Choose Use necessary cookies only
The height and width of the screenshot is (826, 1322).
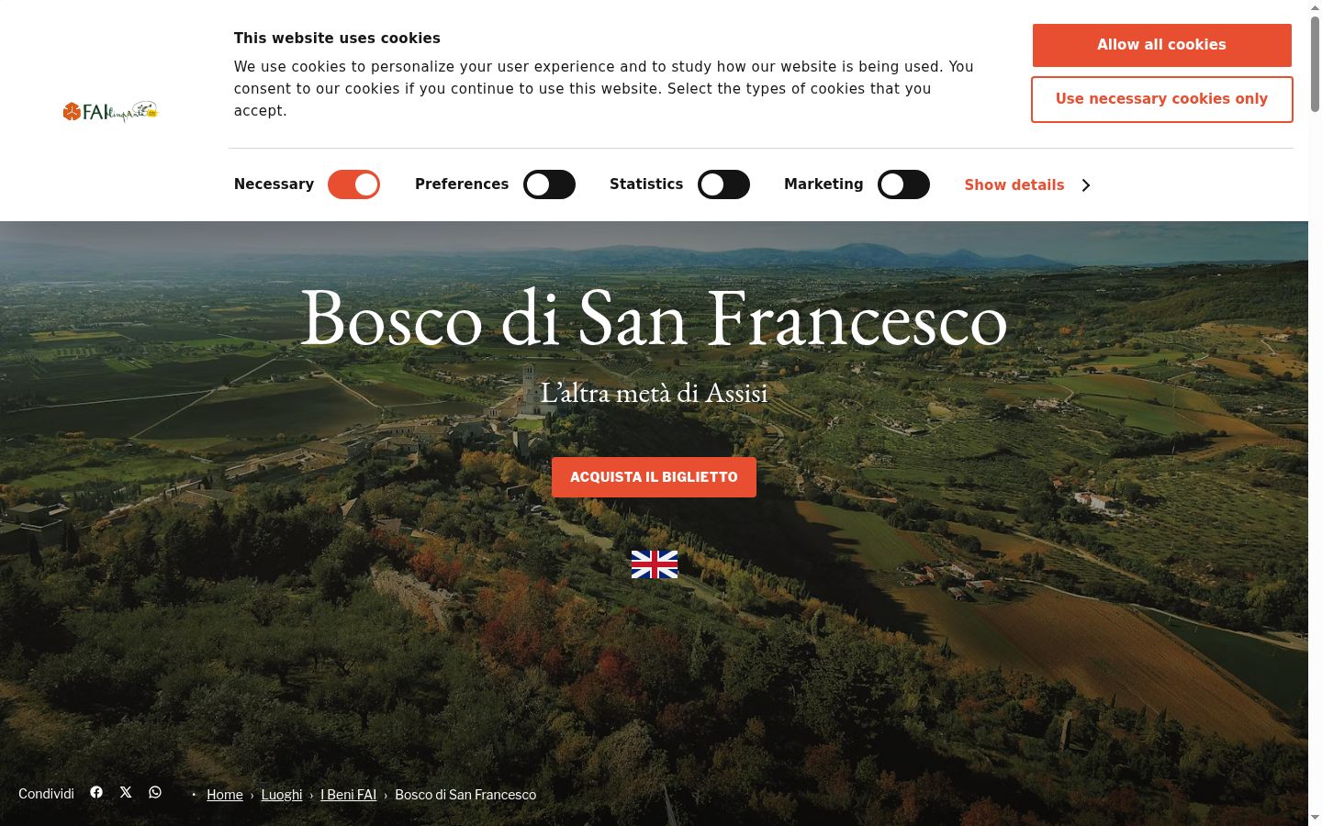[1161, 99]
